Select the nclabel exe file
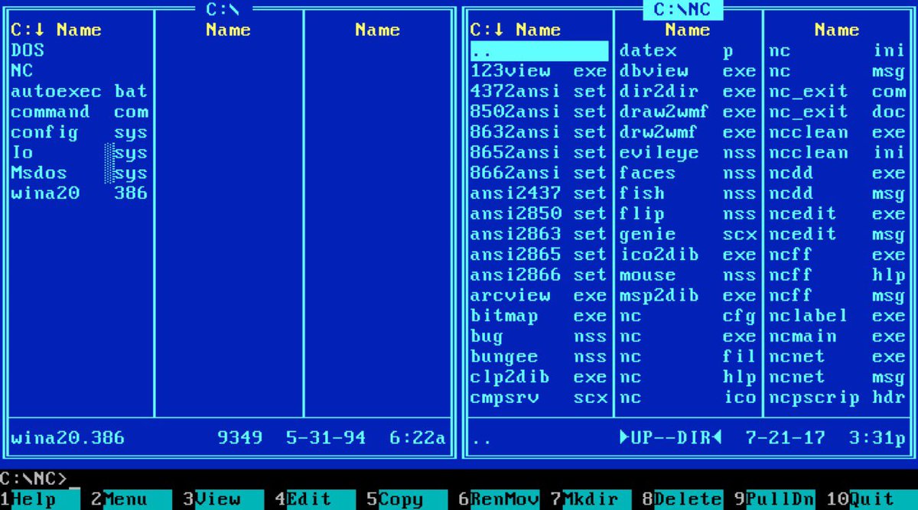918x510 pixels. [x=837, y=316]
